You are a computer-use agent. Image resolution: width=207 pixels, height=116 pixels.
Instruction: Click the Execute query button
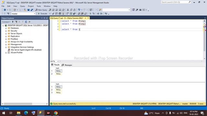[x=42, y=14]
